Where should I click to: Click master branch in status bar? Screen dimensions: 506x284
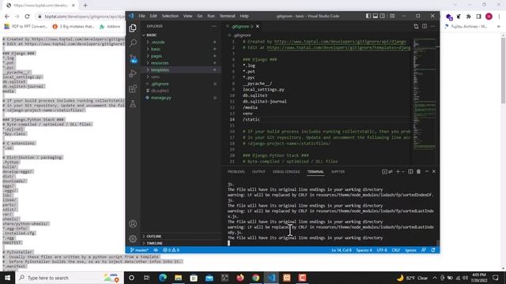pos(139,250)
